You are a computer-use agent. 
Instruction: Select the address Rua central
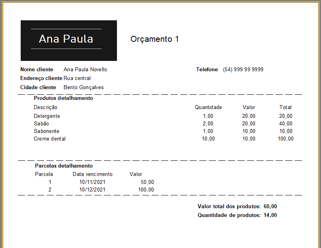coord(77,78)
